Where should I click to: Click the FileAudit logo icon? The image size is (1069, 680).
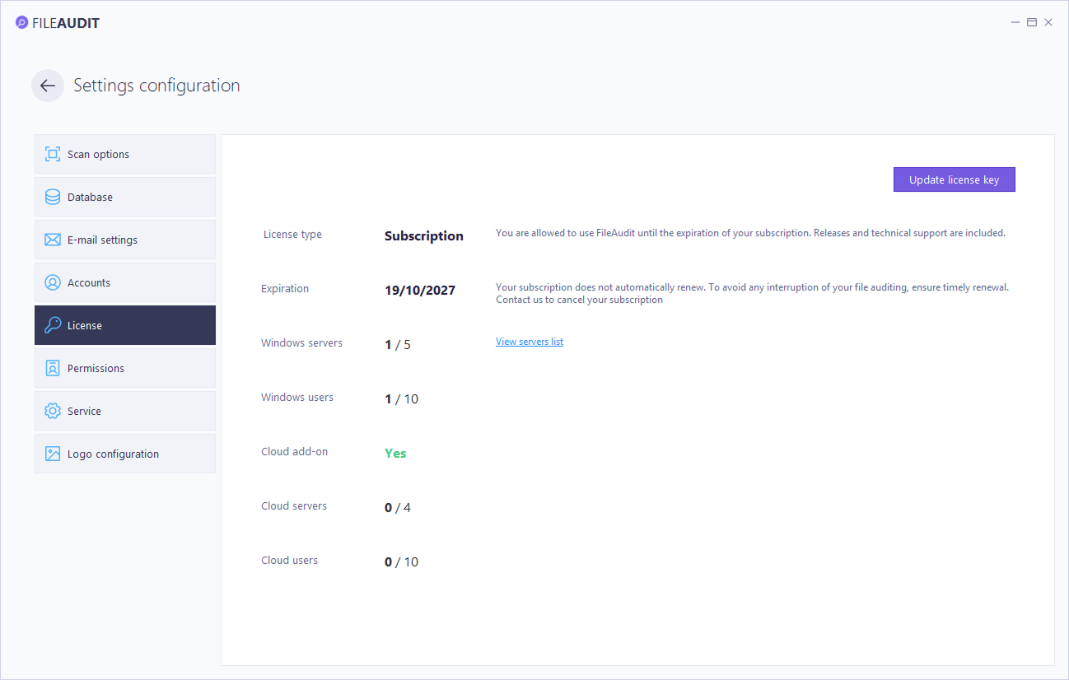[21, 23]
